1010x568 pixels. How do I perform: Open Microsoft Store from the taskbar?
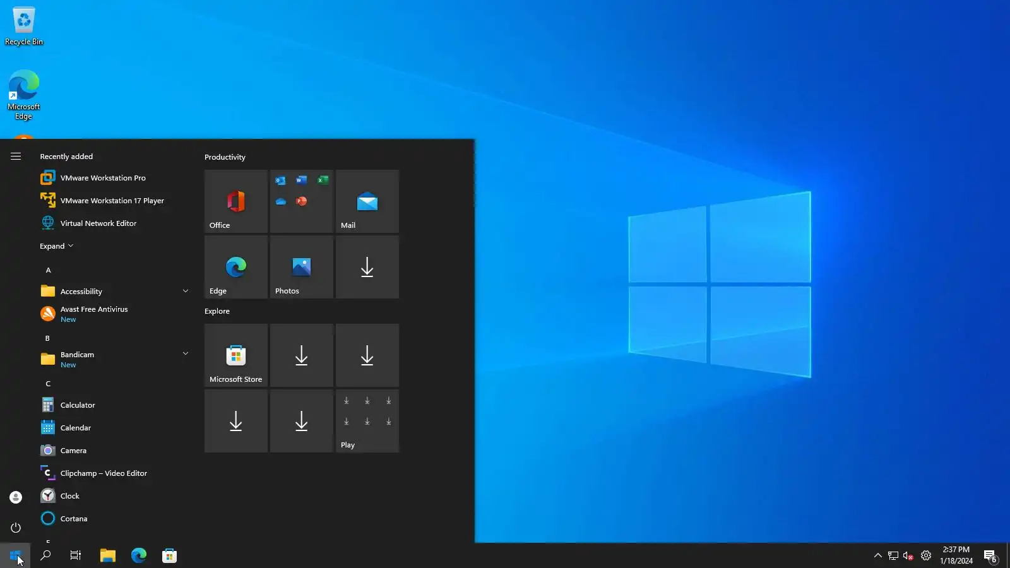click(169, 555)
